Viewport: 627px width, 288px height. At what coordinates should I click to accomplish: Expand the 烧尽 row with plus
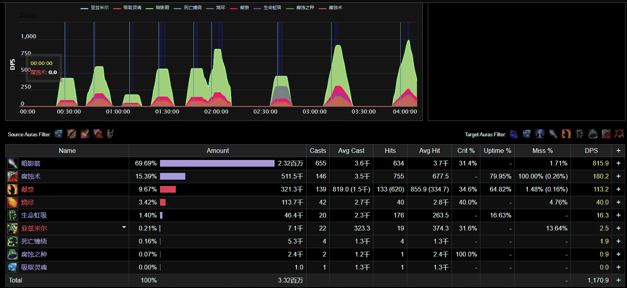click(618, 202)
